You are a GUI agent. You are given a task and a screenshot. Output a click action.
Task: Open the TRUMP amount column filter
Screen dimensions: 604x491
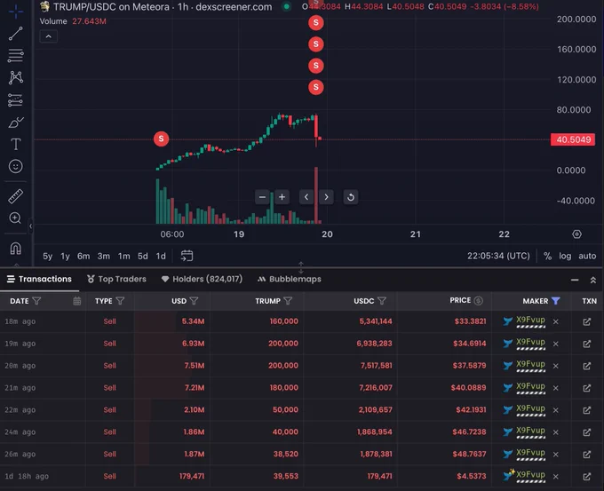tap(288, 301)
